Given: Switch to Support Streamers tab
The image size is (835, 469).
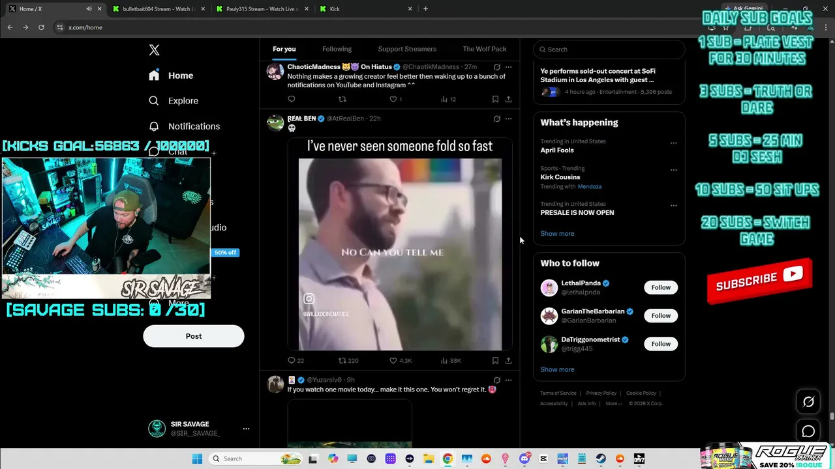Looking at the screenshot, I should [407, 49].
